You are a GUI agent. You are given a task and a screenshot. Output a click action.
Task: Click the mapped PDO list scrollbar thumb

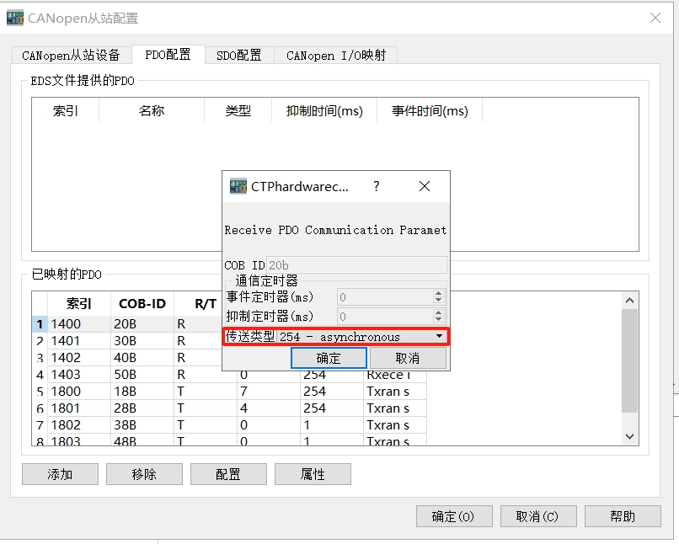(629, 361)
